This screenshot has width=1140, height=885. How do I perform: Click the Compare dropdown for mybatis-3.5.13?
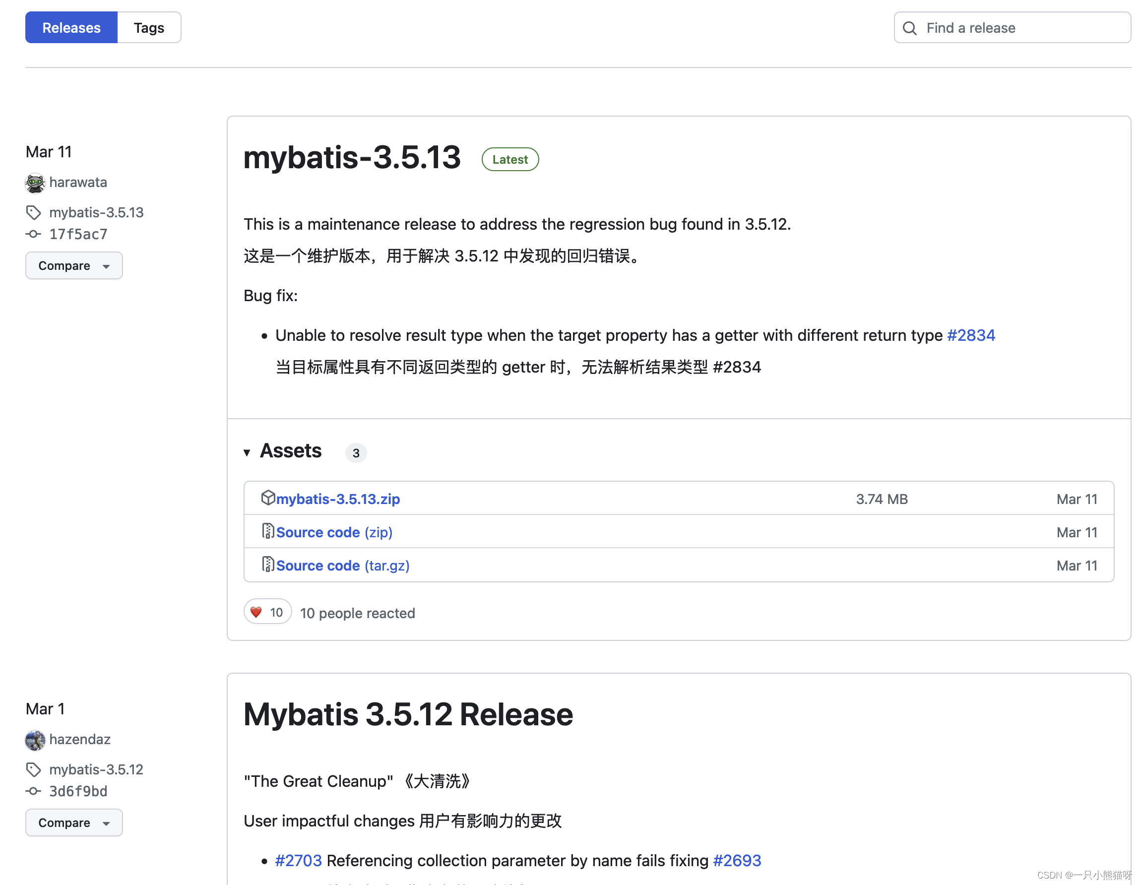74,266
